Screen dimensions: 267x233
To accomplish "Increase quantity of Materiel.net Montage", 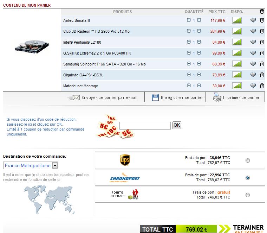I will 199,86.
